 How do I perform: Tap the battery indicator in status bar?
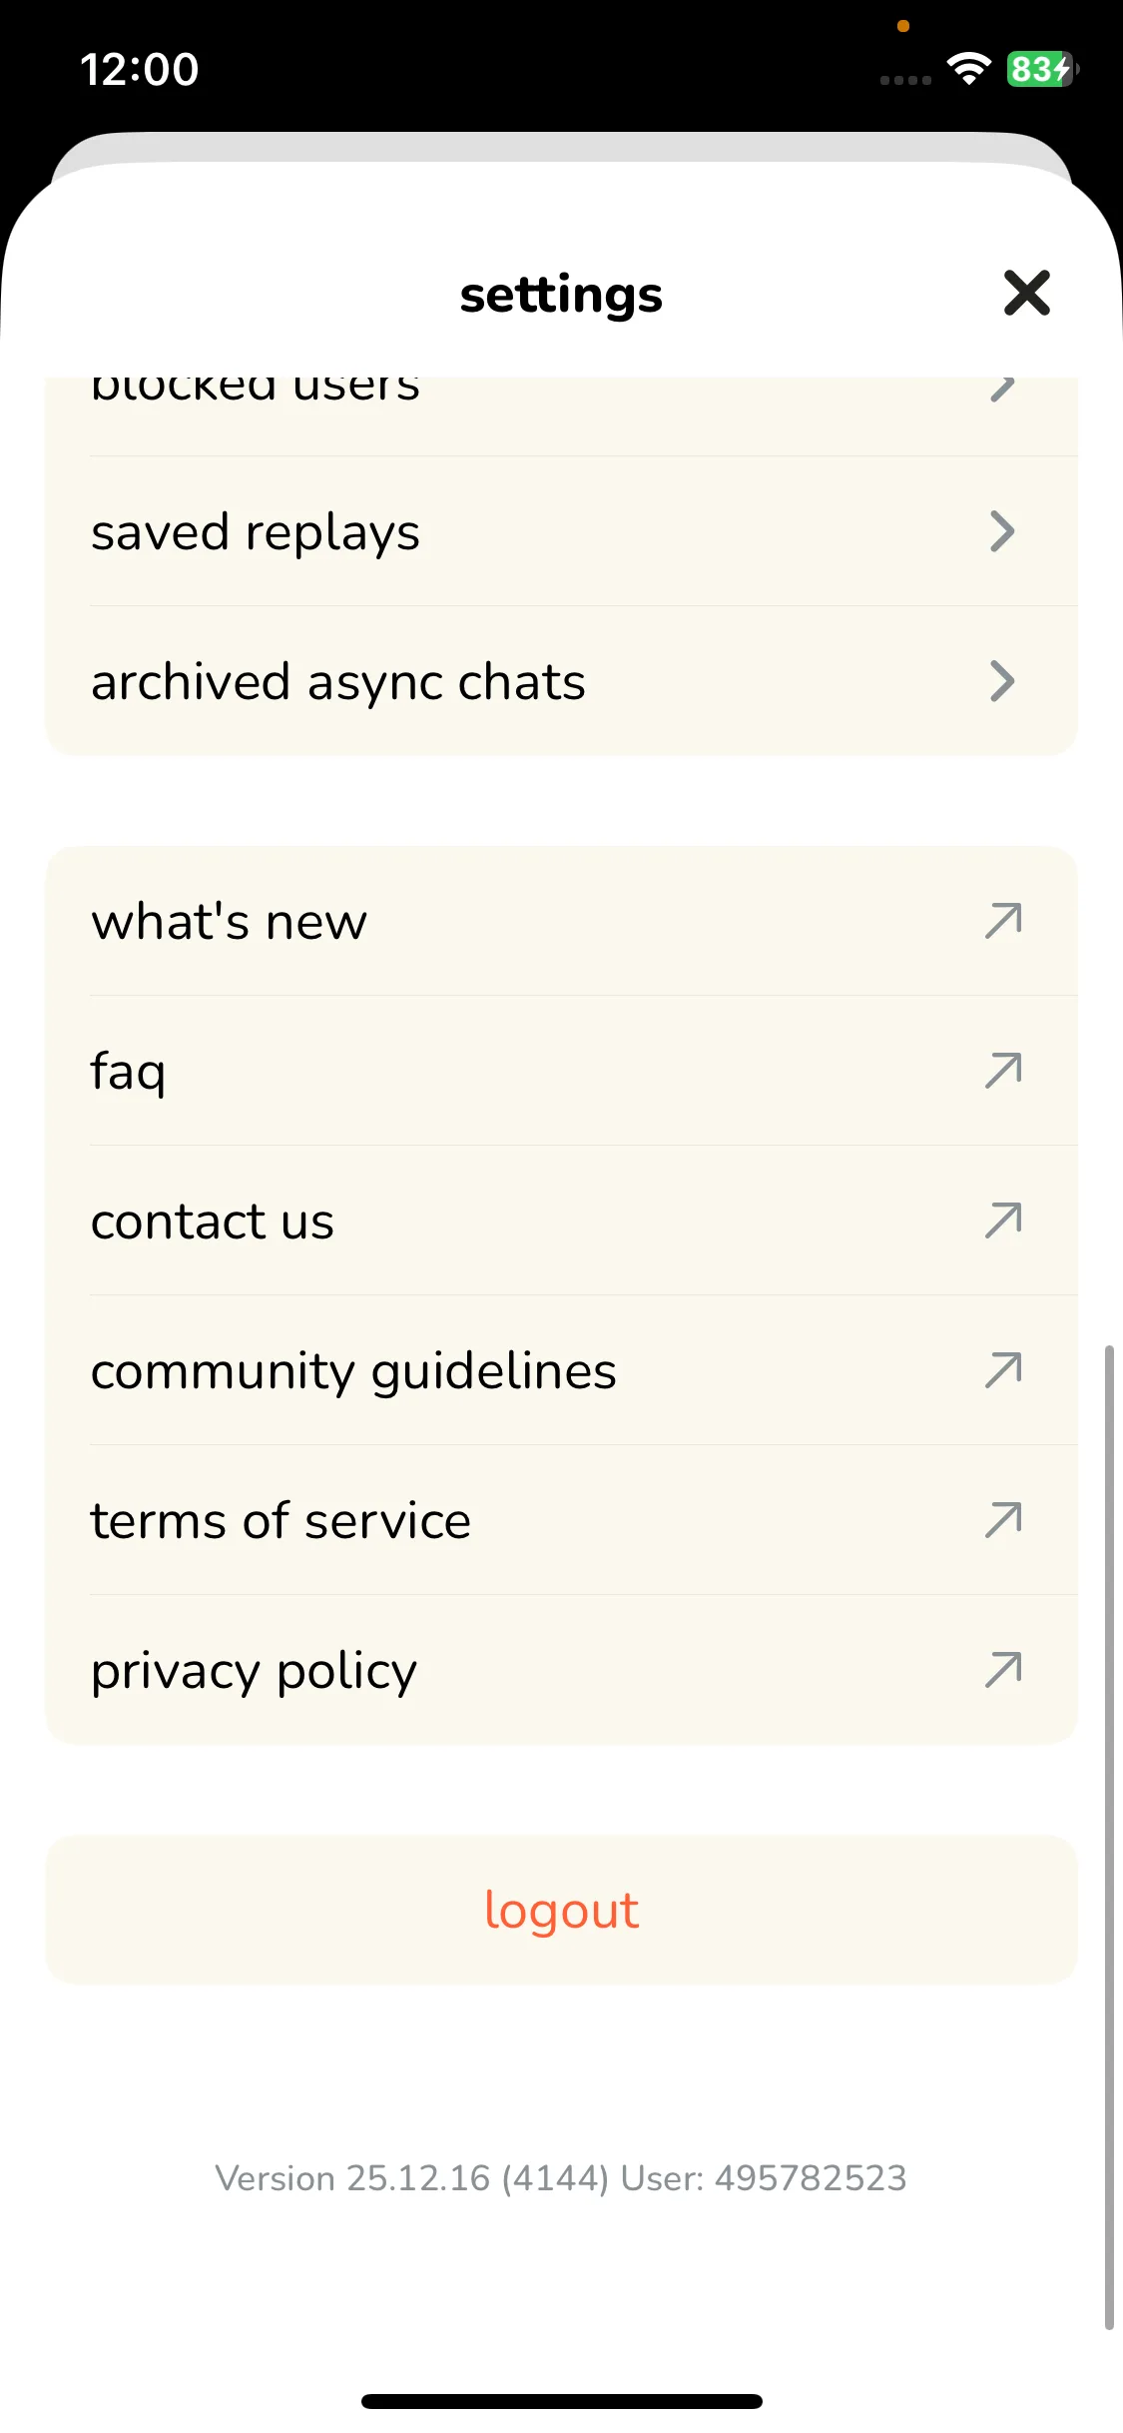[x=1041, y=69]
